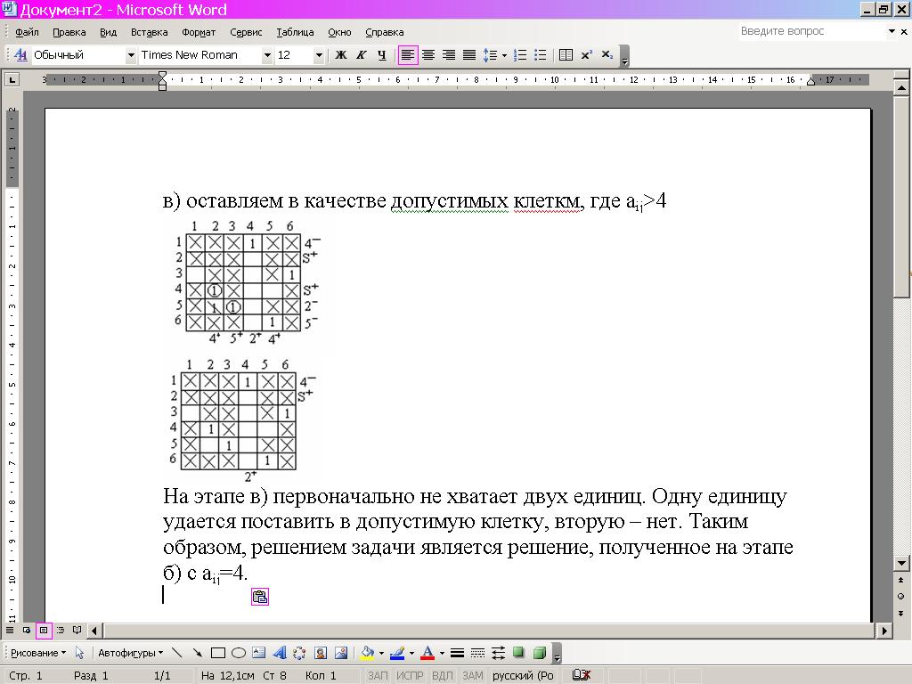Toggle bold formatting (Ж)

(x=340, y=55)
